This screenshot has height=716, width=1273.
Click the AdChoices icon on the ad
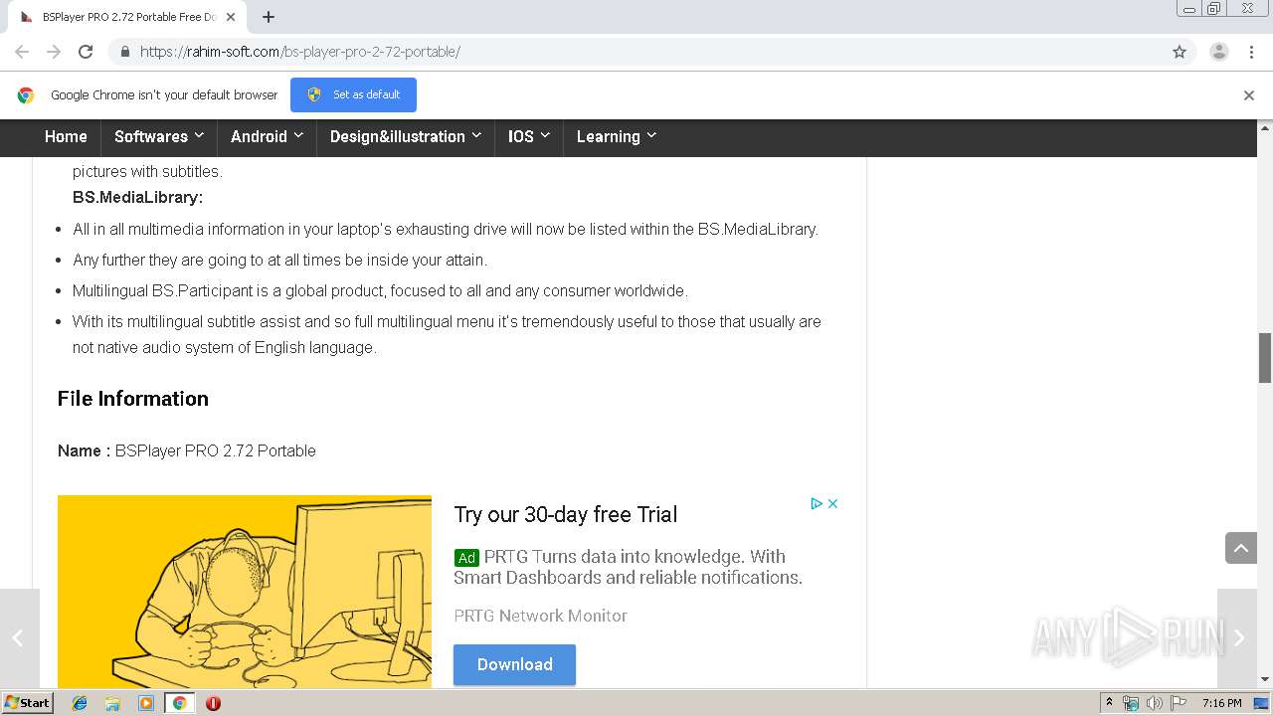point(817,504)
